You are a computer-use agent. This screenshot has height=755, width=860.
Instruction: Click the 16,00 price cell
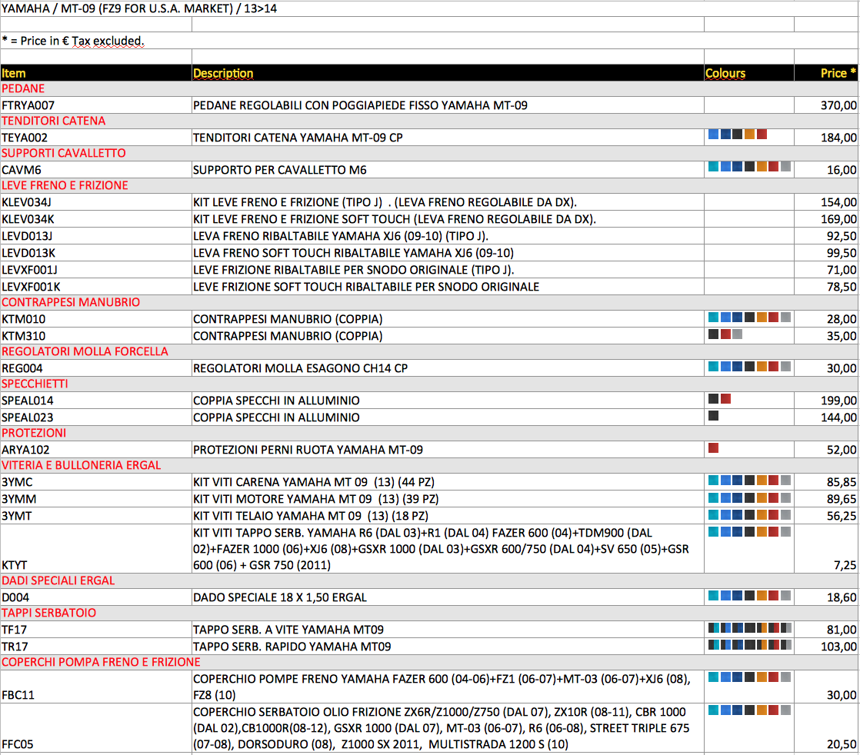842,170
